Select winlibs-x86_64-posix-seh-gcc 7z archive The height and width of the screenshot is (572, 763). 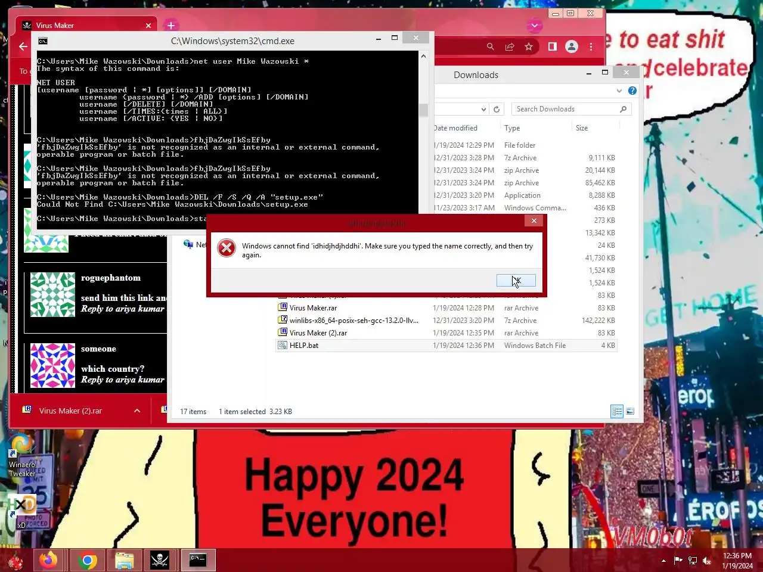[x=354, y=321]
